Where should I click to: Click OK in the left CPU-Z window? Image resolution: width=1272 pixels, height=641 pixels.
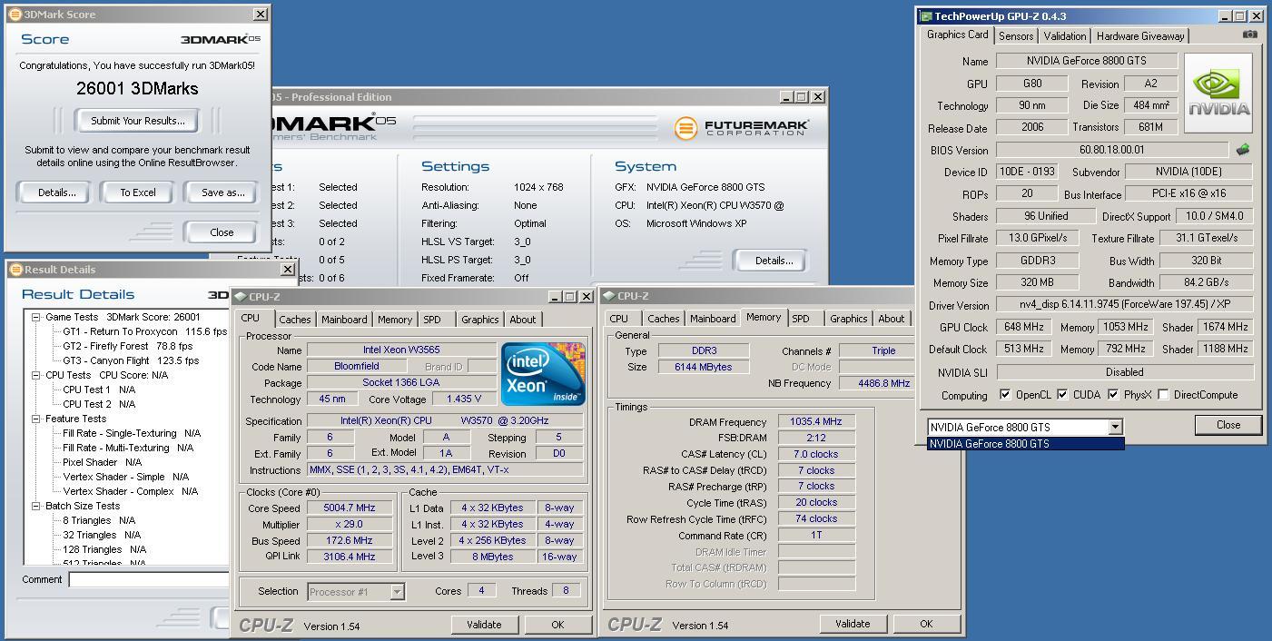click(557, 625)
